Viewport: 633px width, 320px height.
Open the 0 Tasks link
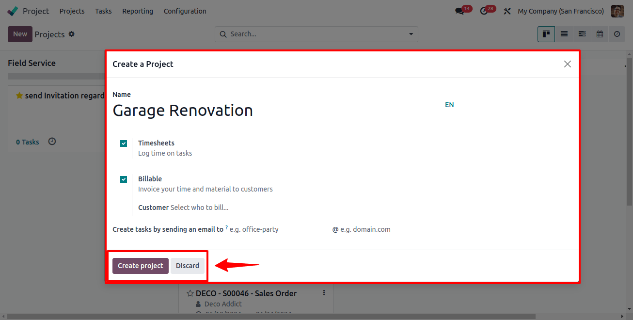point(28,142)
